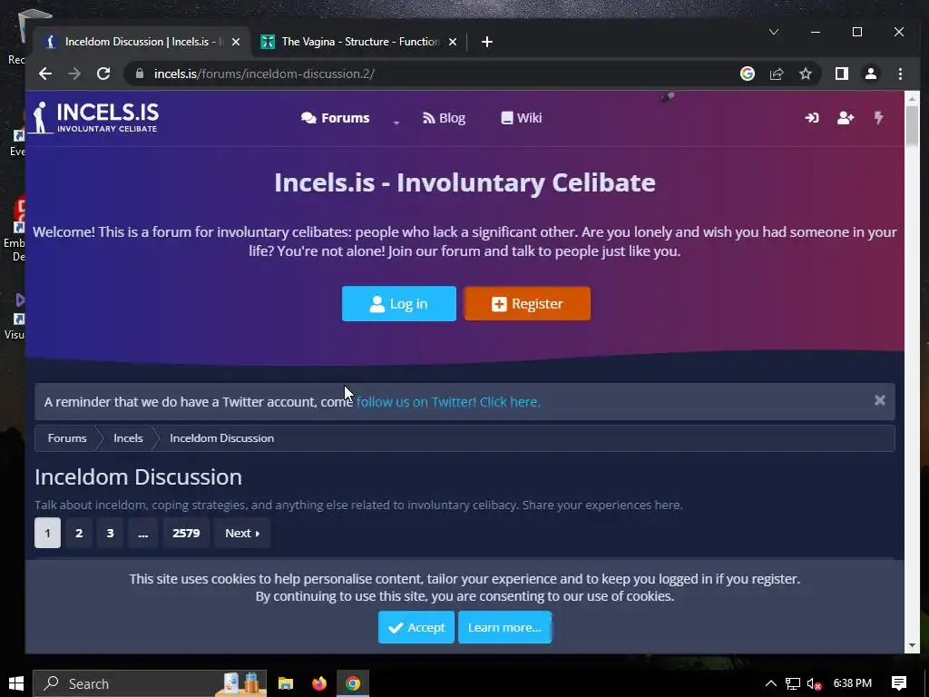Show hidden system tray icons

point(771,683)
